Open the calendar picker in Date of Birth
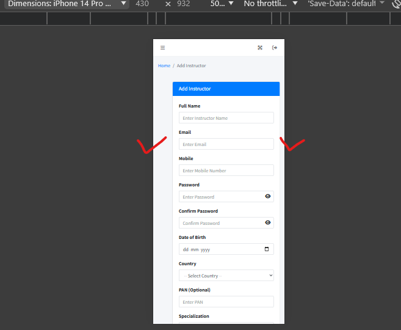This screenshot has width=401, height=330. pos(267,249)
